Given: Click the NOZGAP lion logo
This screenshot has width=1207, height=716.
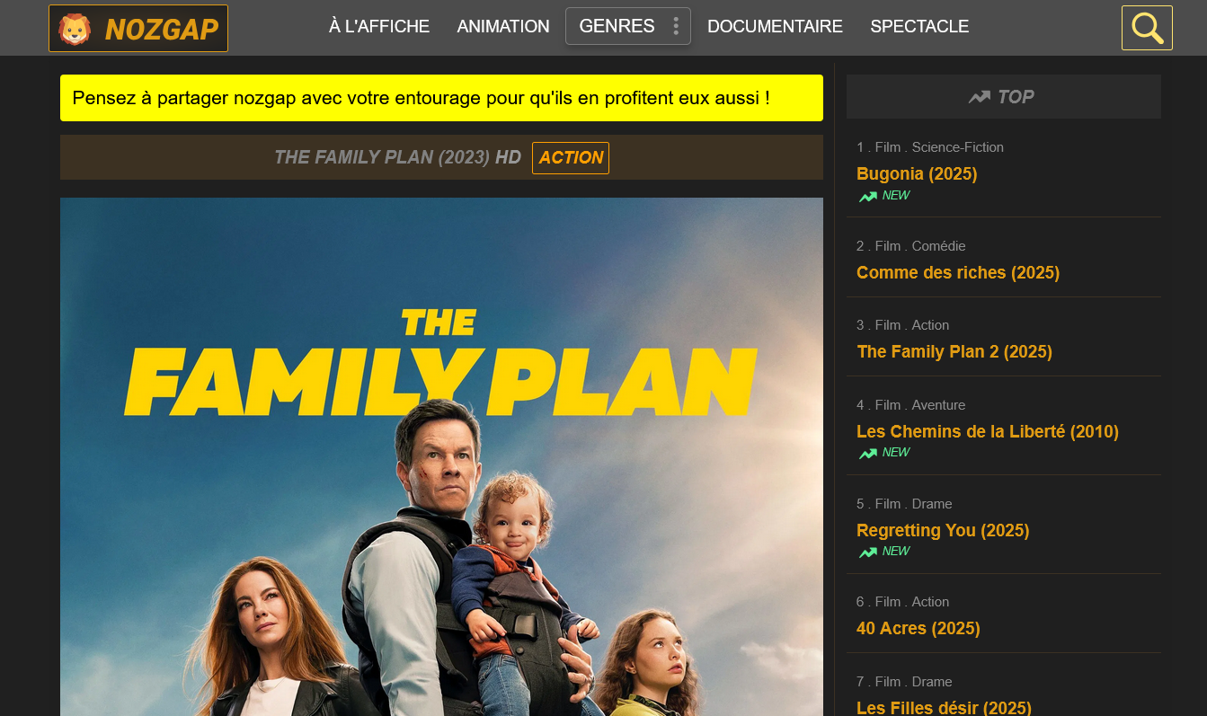Looking at the screenshot, I should [x=138, y=29].
